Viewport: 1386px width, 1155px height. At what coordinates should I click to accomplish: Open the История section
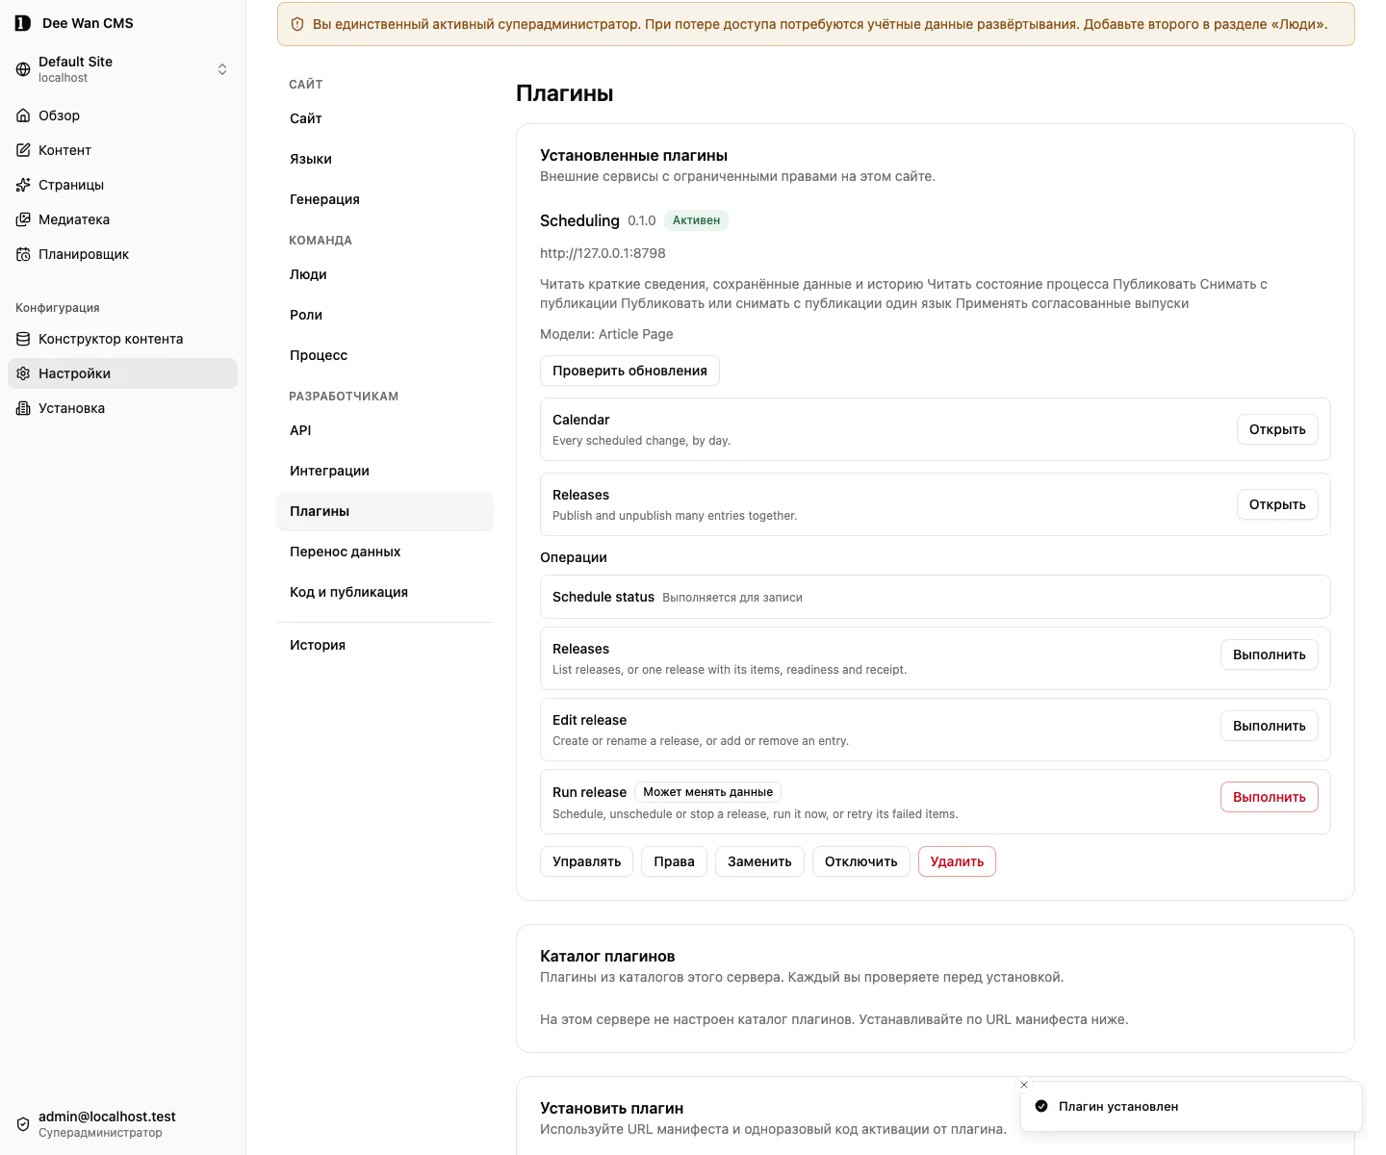(385, 645)
